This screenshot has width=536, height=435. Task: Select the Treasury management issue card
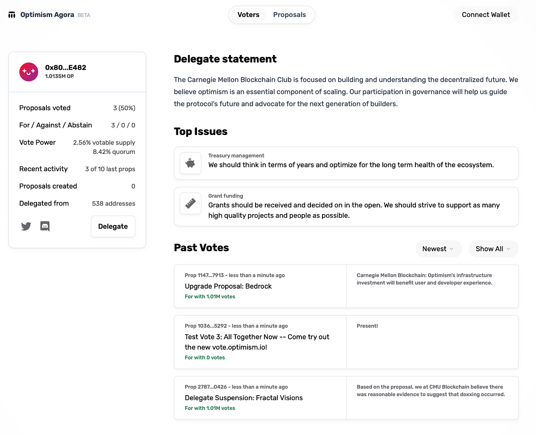(x=346, y=163)
